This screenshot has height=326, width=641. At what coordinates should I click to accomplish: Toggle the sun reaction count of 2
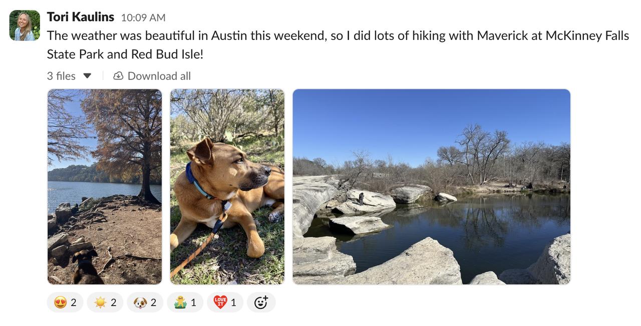tap(114, 302)
